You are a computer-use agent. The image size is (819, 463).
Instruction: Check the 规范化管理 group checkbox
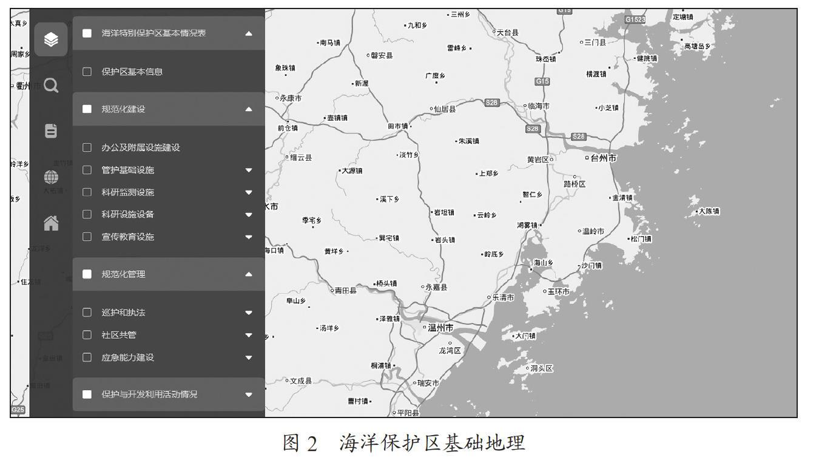coord(87,274)
